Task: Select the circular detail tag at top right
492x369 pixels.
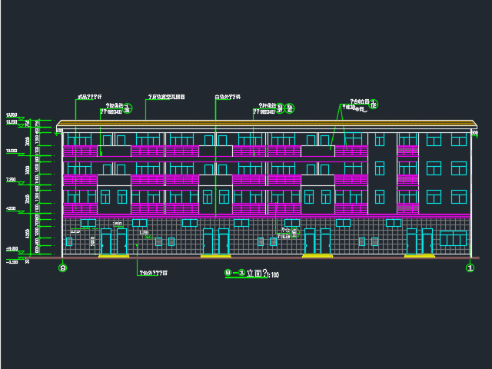Action: (374, 105)
